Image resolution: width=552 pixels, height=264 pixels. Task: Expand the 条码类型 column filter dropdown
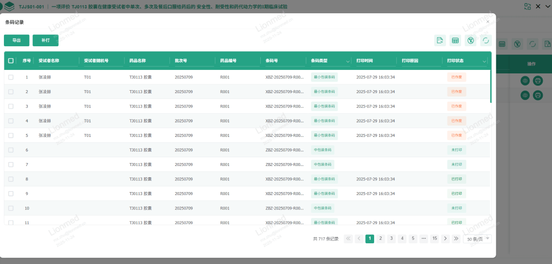[348, 62]
